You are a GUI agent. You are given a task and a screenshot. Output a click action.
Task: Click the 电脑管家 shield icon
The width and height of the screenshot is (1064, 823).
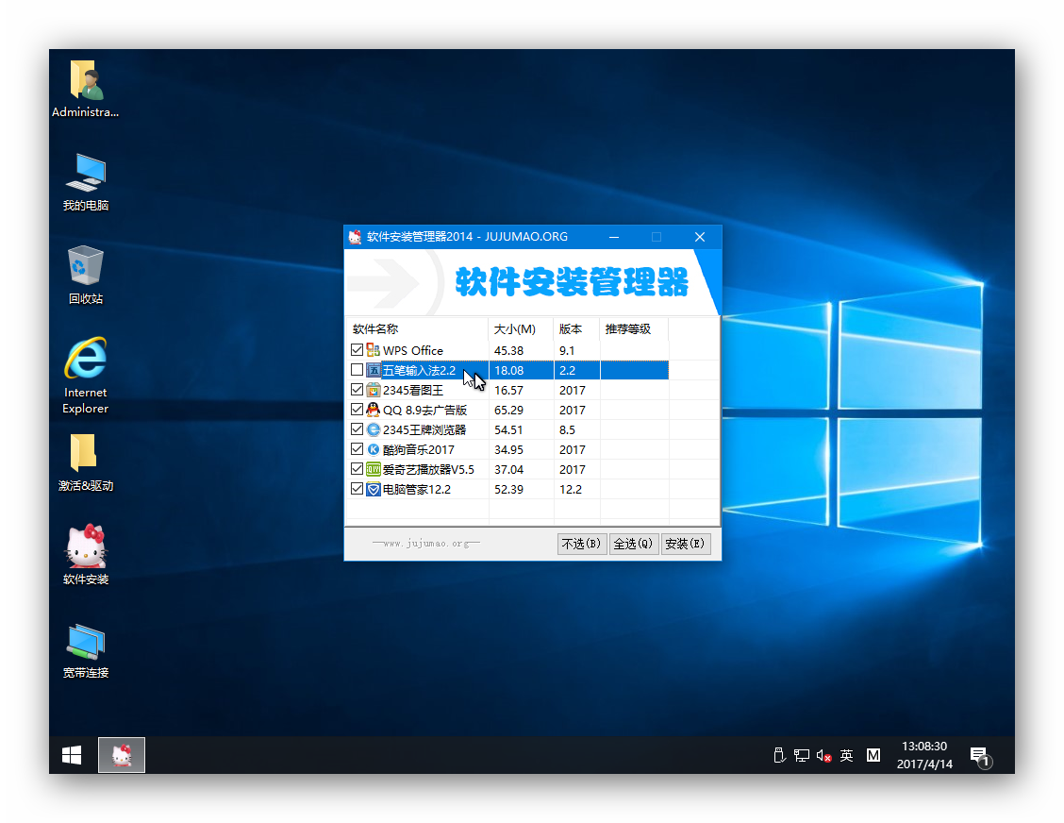click(x=373, y=489)
